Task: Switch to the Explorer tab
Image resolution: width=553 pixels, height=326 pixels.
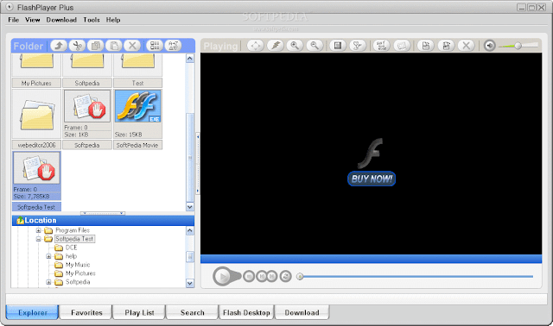Action: [33, 312]
